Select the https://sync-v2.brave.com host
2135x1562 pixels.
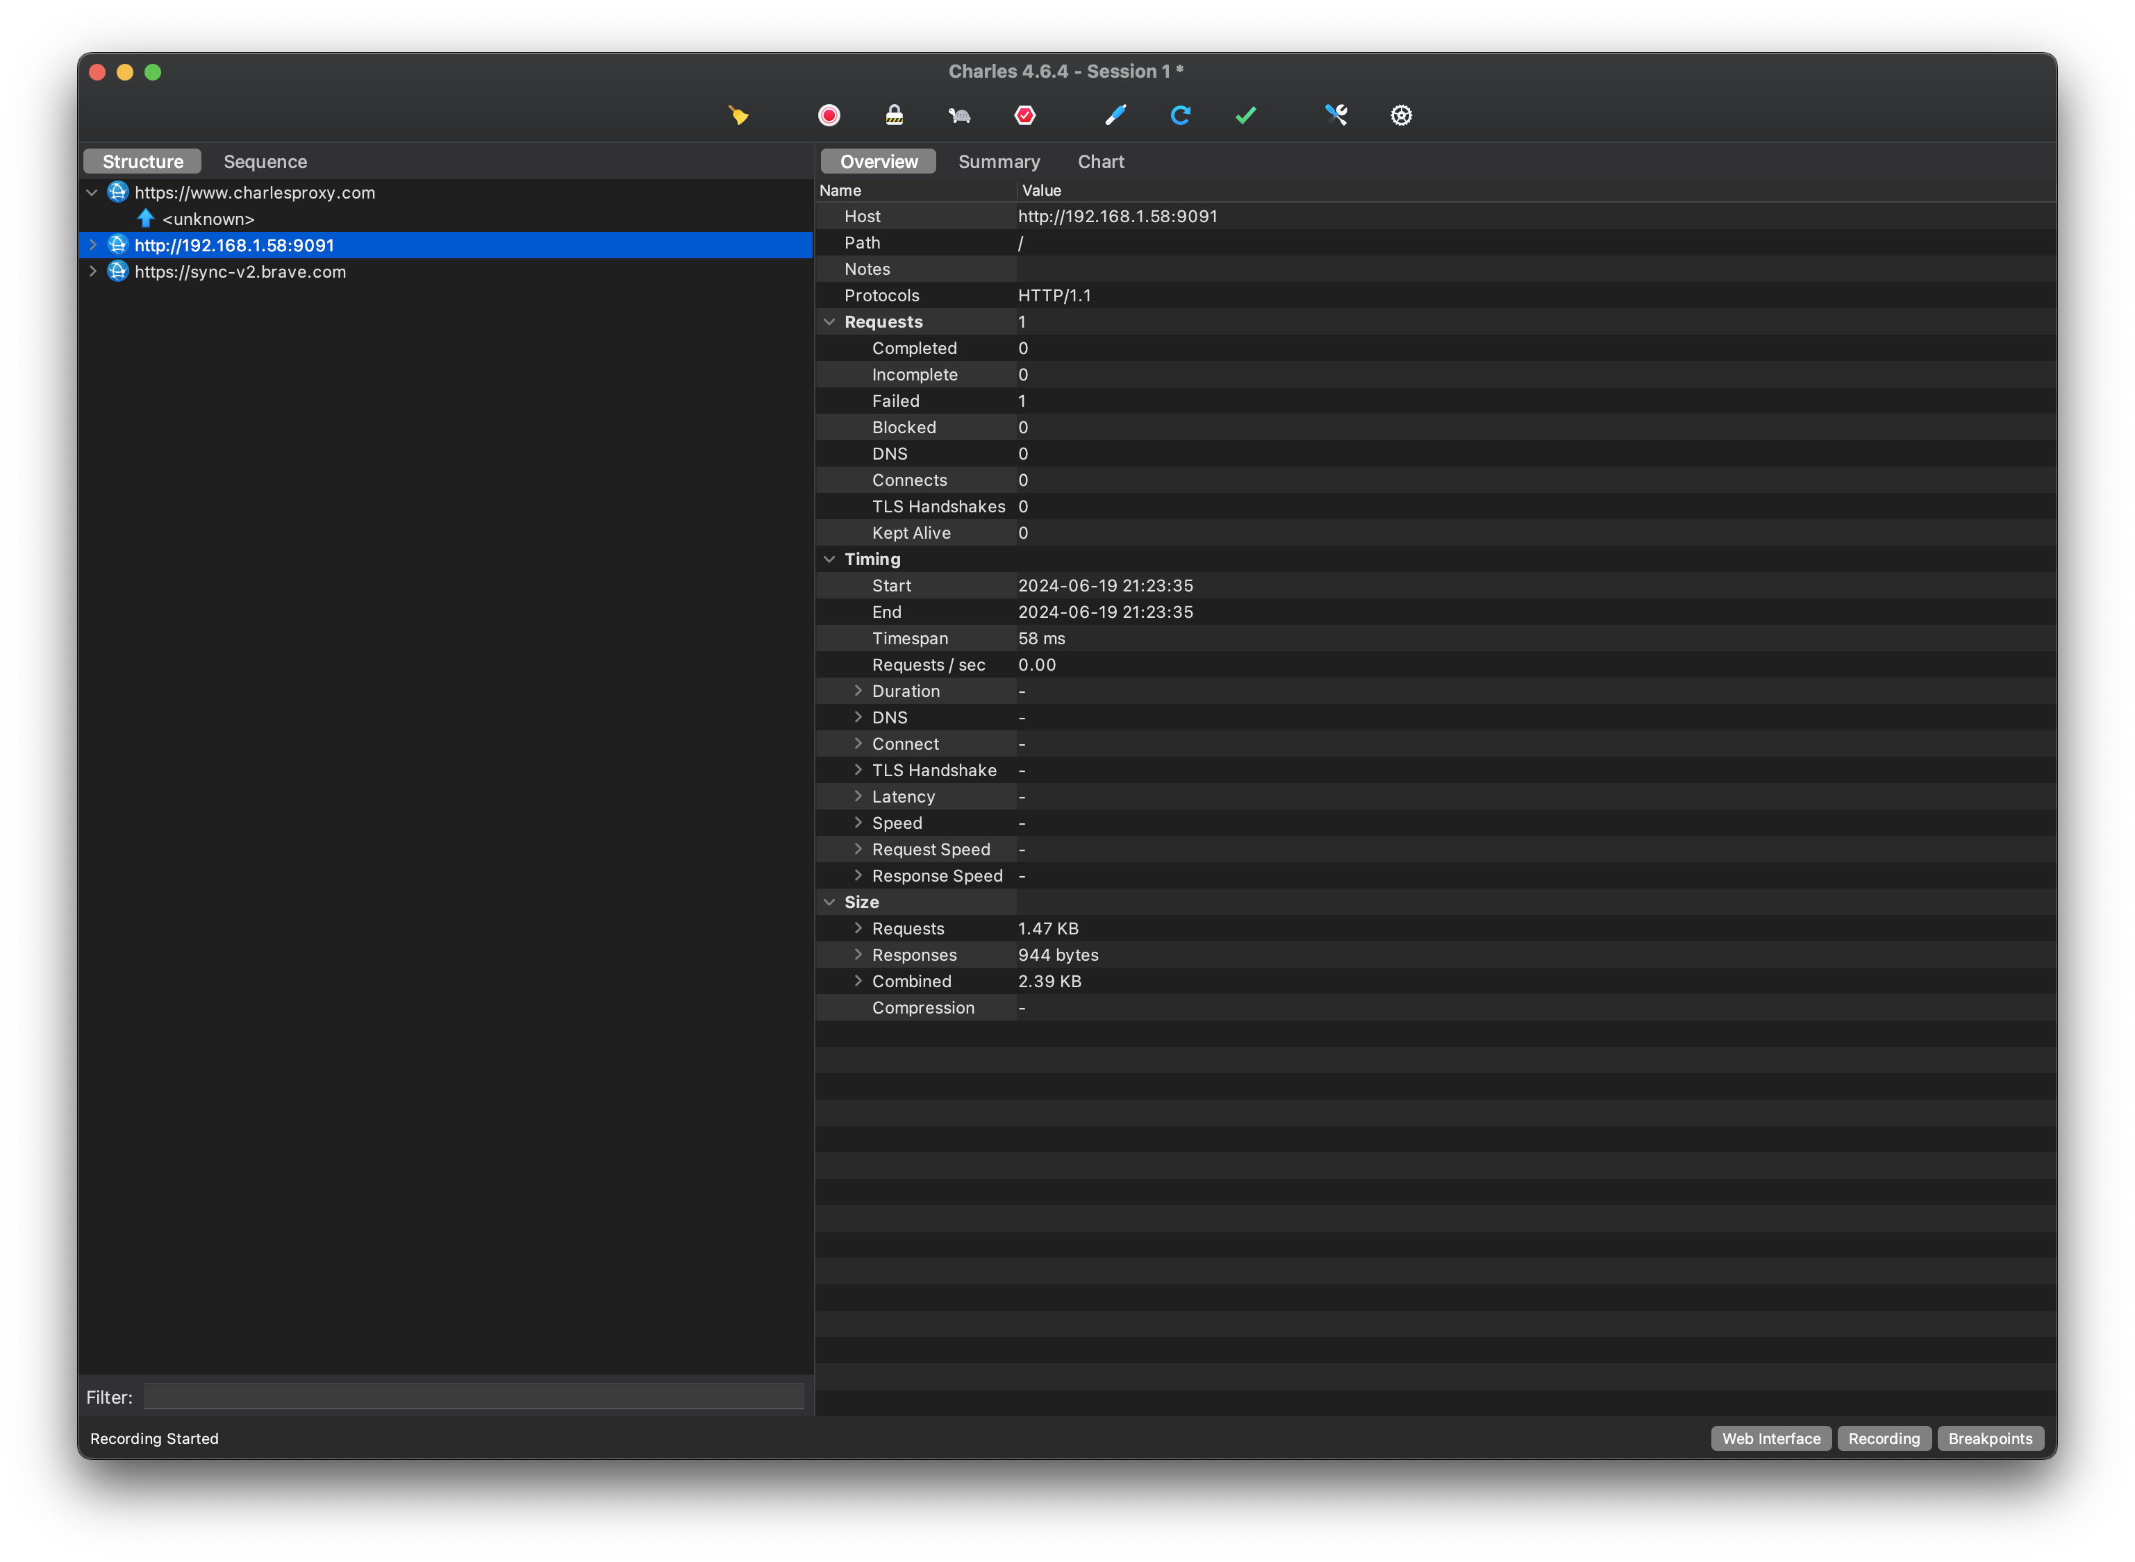pos(240,272)
